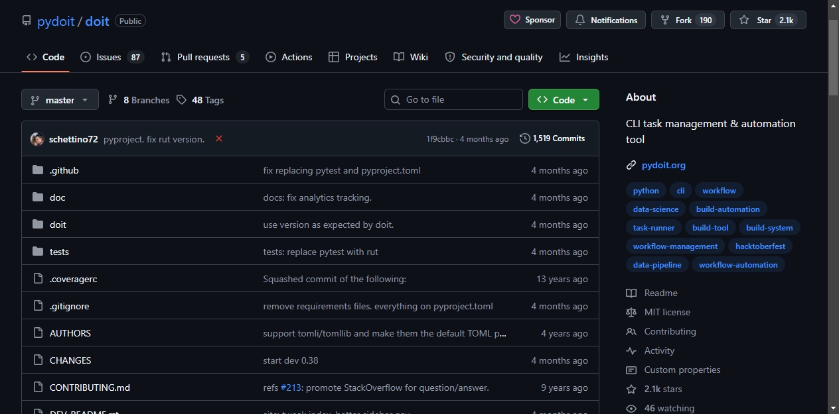
Task: Open commit 'docs: fix analytics tracking.'
Action: point(317,197)
